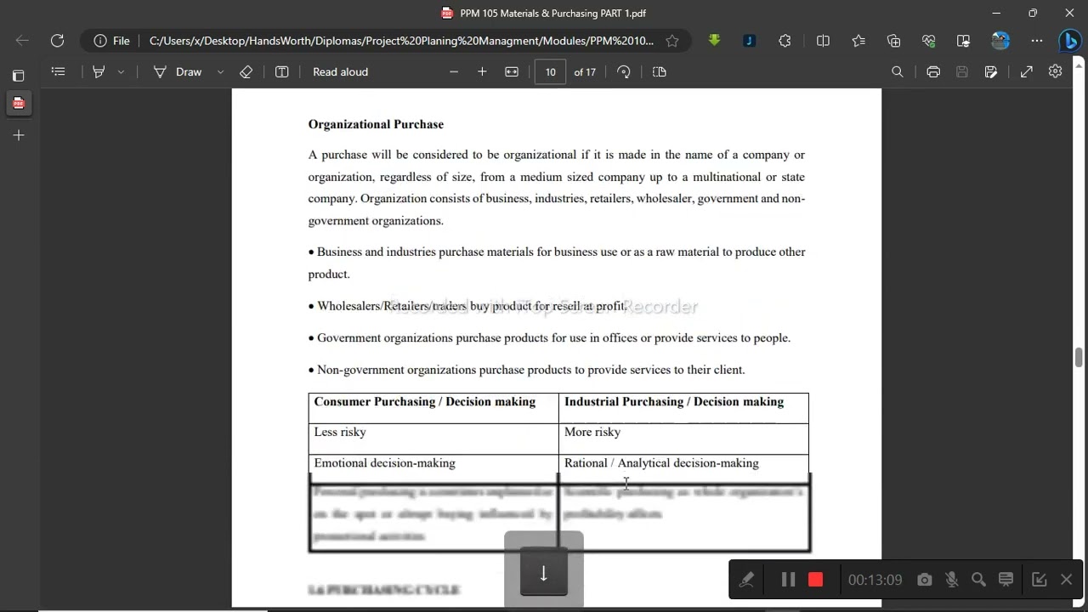
Task: Stop the screen recording
Action: tap(815, 580)
